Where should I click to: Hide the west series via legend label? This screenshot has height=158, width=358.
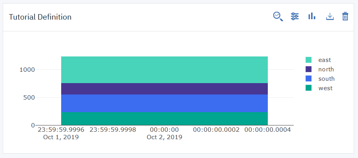click(x=325, y=88)
